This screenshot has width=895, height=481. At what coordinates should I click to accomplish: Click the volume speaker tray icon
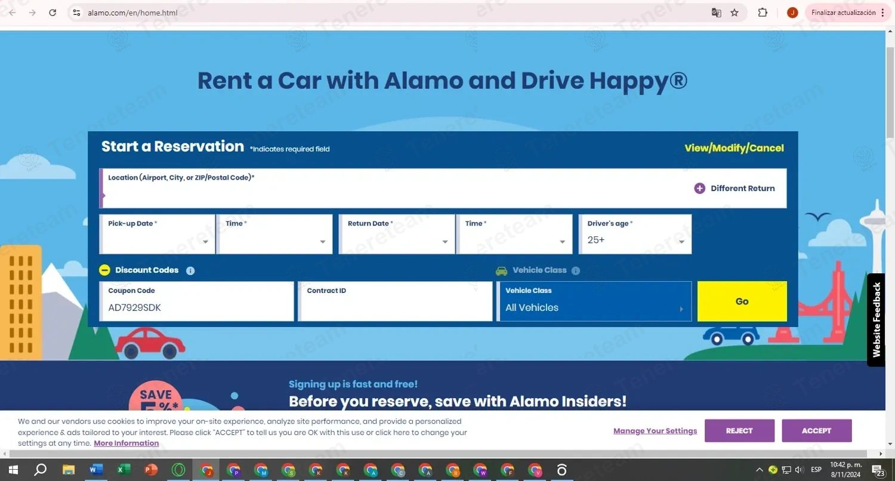[x=800, y=470]
